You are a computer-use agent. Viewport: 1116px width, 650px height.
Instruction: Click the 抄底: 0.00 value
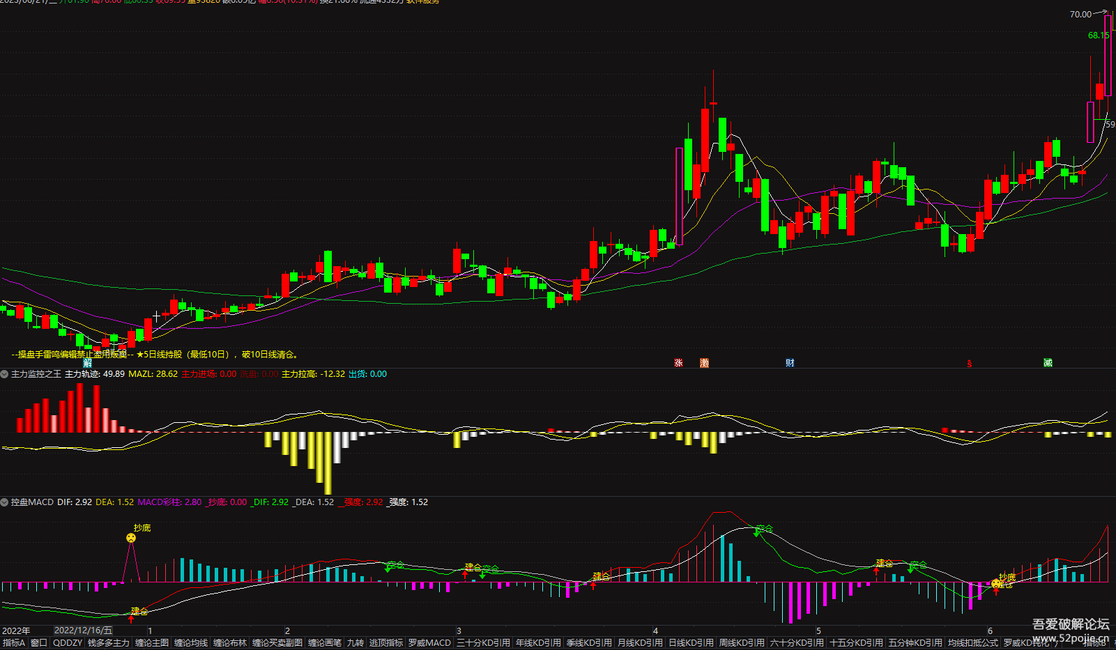227,502
